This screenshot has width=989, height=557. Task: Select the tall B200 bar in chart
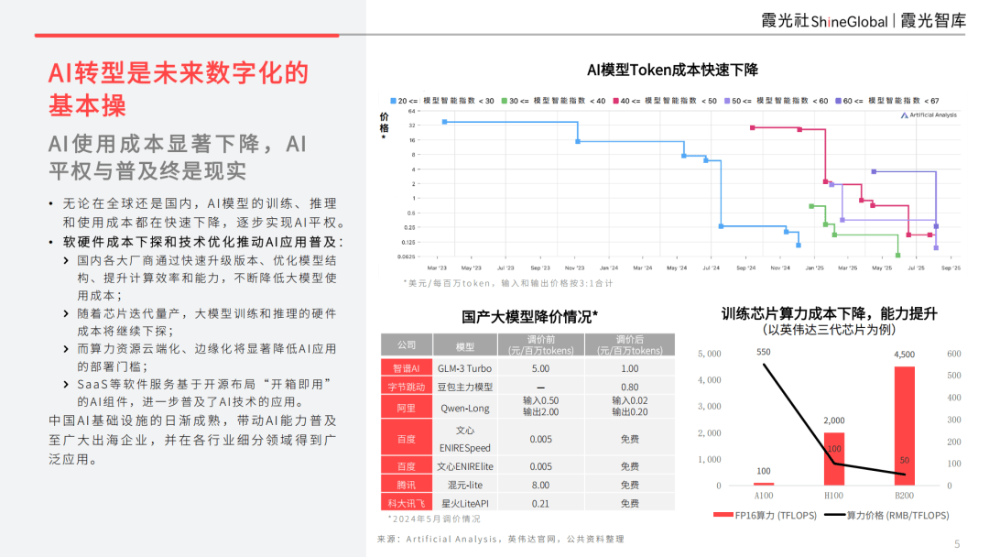[x=904, y=426]
